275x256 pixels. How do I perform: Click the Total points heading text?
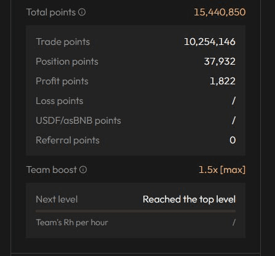click(x=51, y=12)
